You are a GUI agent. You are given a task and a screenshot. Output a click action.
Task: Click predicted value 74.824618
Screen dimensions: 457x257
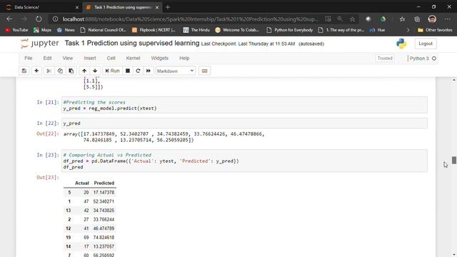[104, 238]
